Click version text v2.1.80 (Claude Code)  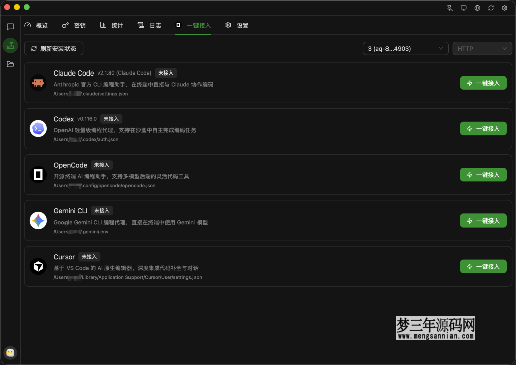coord(124,73)
